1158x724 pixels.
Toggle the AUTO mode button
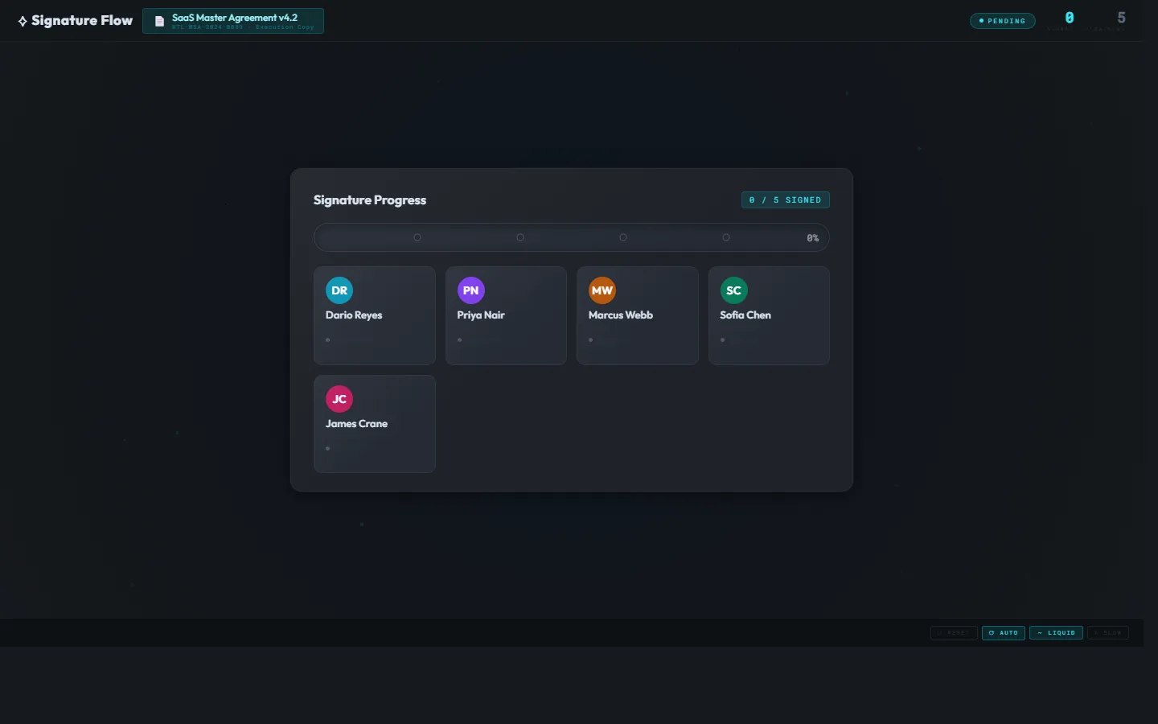click(1003, 633)
